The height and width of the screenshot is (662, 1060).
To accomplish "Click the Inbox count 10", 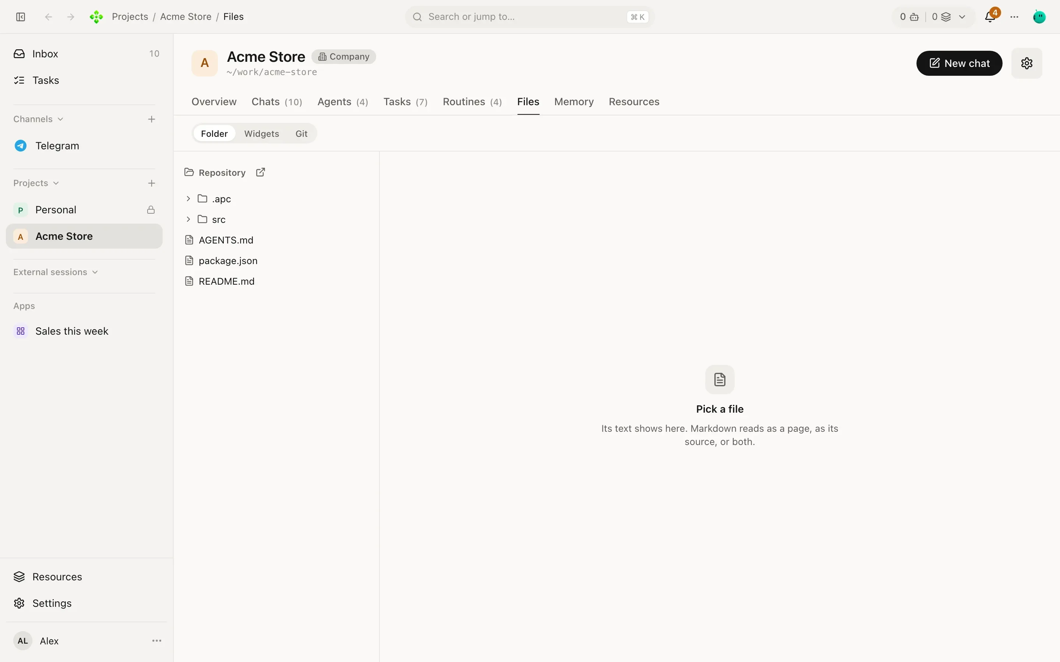I will [154, 53].
